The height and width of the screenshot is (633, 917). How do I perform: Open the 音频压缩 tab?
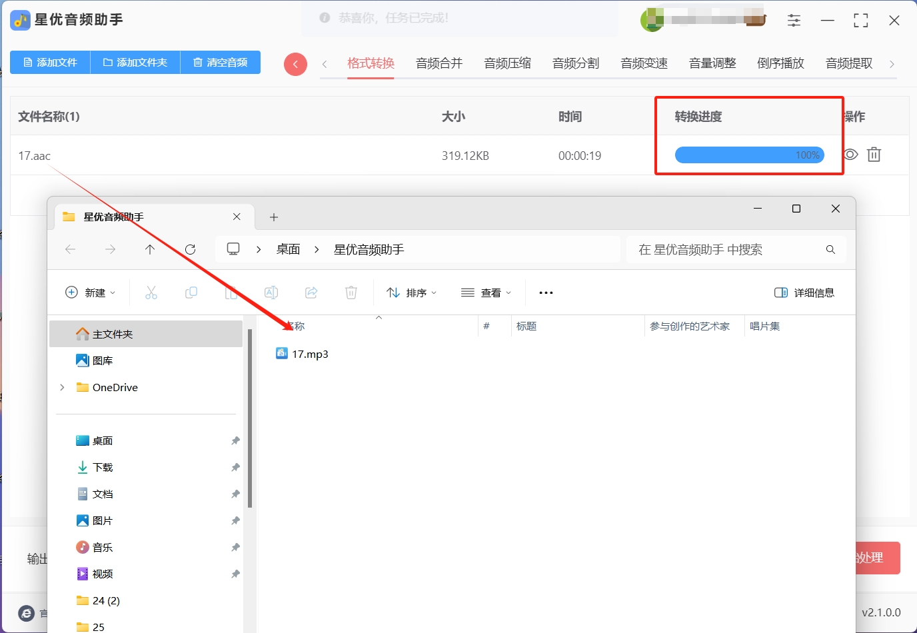tap(507, 63)
